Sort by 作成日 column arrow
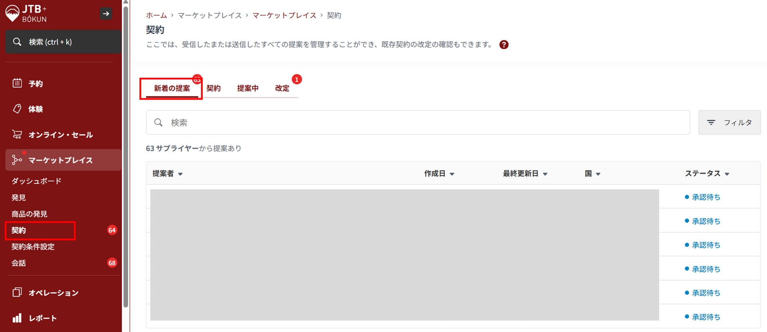This screenshot has height=332, width=767. (452, 174)
